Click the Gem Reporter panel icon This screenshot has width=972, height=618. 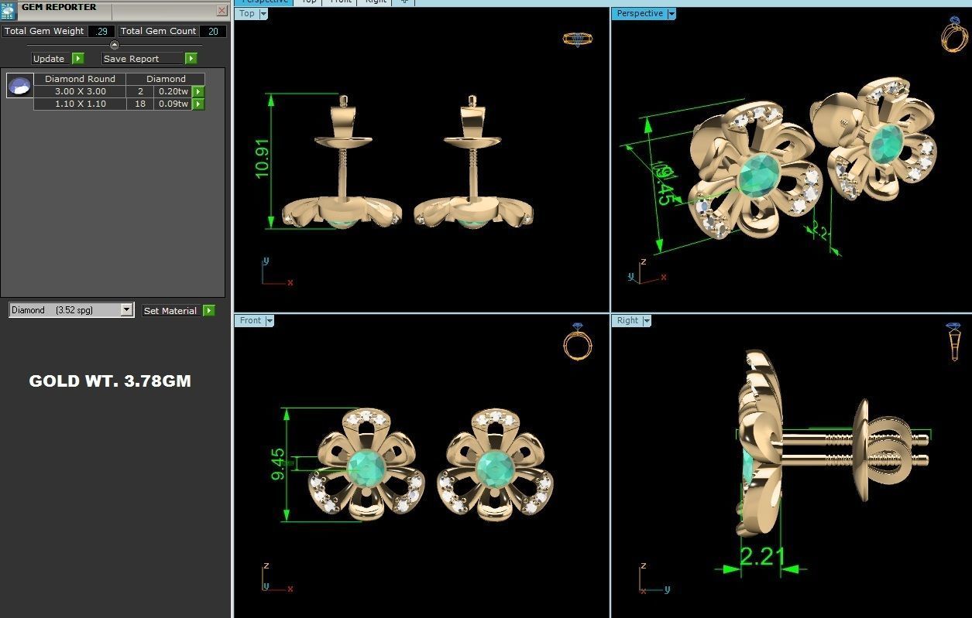coord(9,9)
